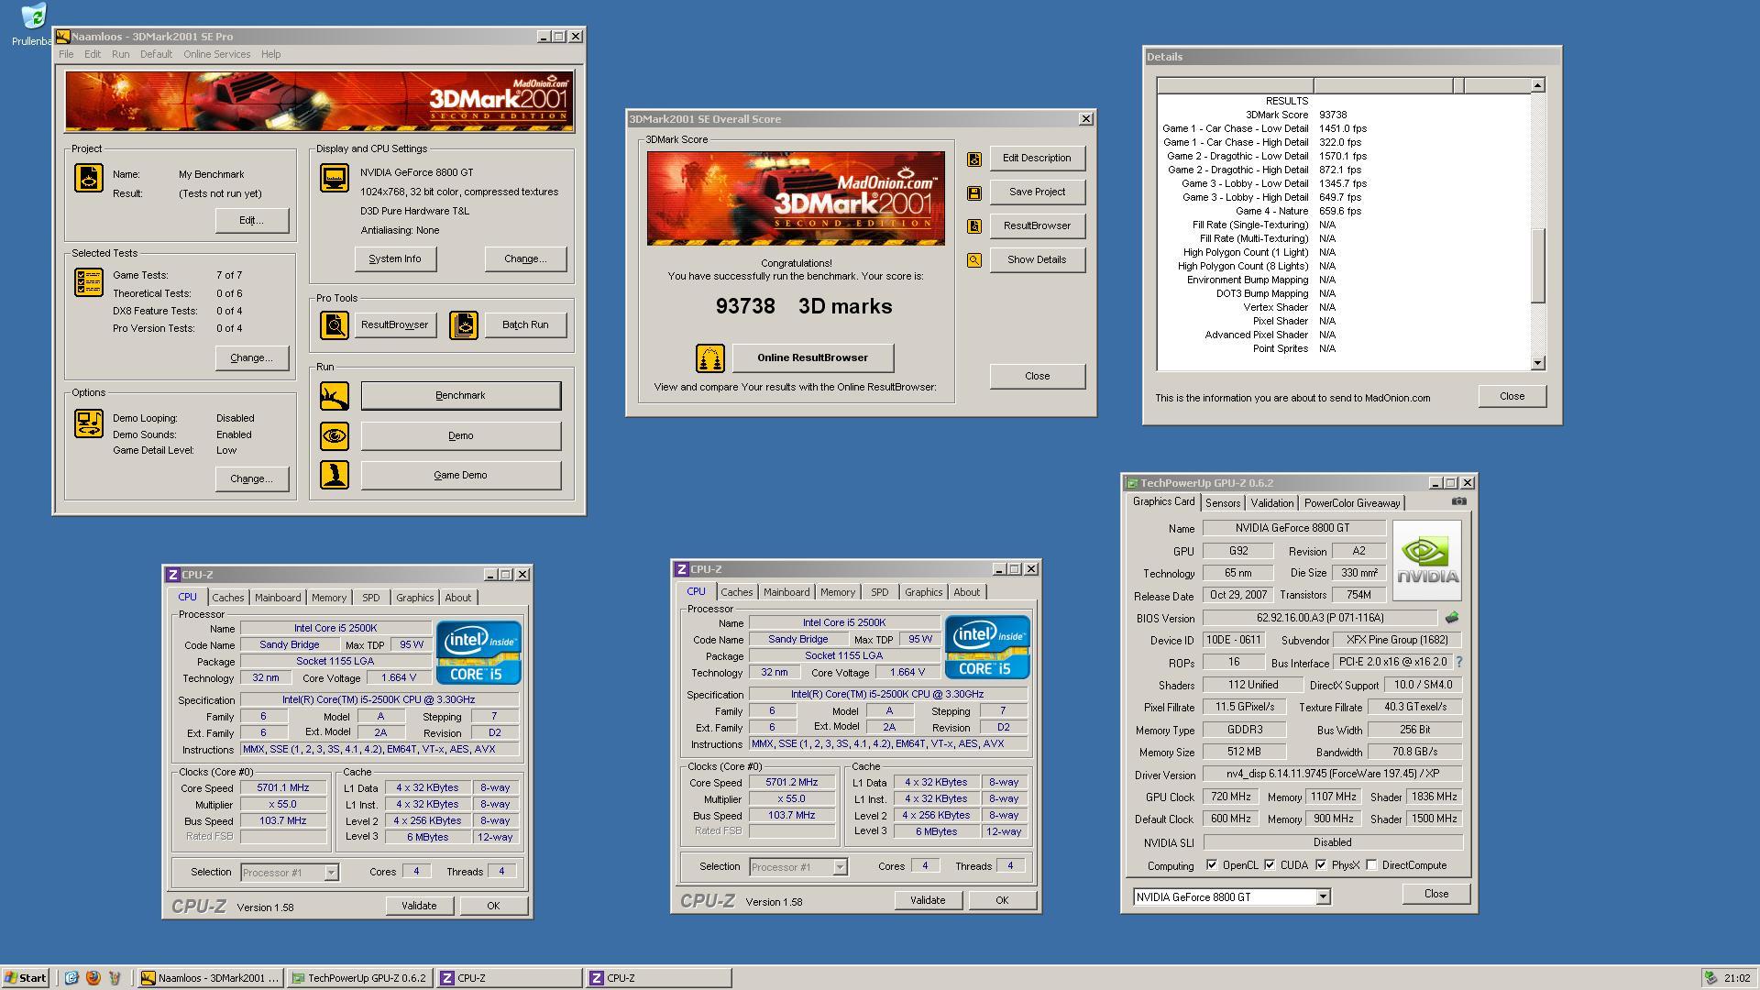This screenshot has width=1760, height=990.
Task: Switch to TechPowerUp GPU-Z taskbar button
Action: 358,978
